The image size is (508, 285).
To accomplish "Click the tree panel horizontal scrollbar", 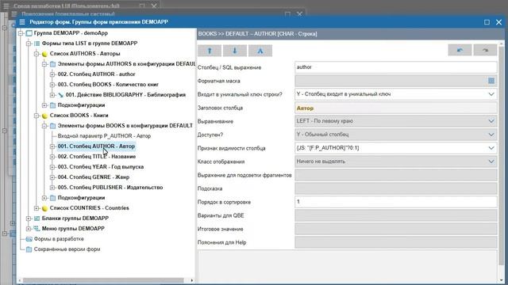I will point(103,280).
